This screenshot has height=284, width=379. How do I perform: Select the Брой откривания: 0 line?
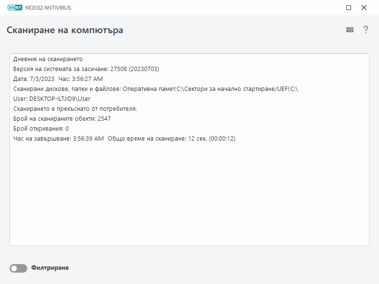click(41, 129)
